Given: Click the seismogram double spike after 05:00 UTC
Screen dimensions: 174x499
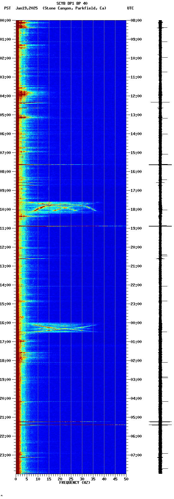Looking at the screenshot, I should click(x=160, y=423).
